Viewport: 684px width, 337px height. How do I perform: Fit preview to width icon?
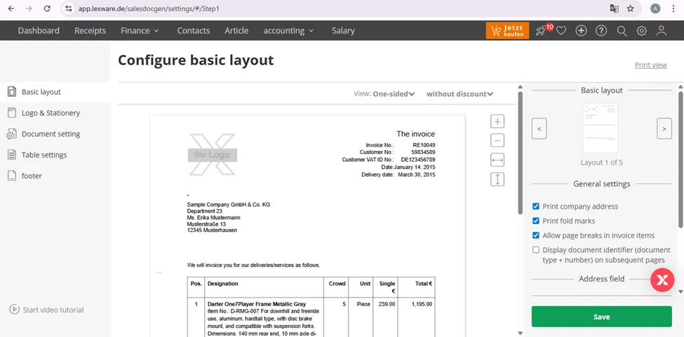497,160
